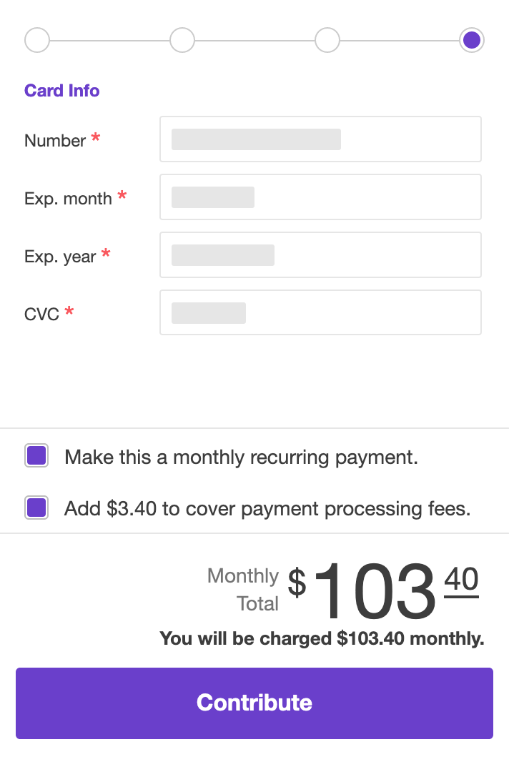Viewport: 509px width, 757px height.
Task: Uncheck the monthly recurring payment checkbox
Action: (36, 455)
